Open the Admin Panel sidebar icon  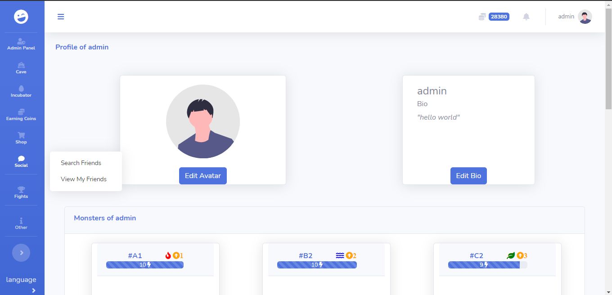[x=21, y=44]
